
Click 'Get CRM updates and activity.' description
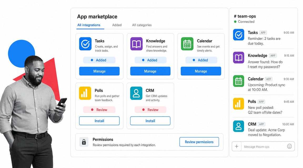(x=156, y=98)
